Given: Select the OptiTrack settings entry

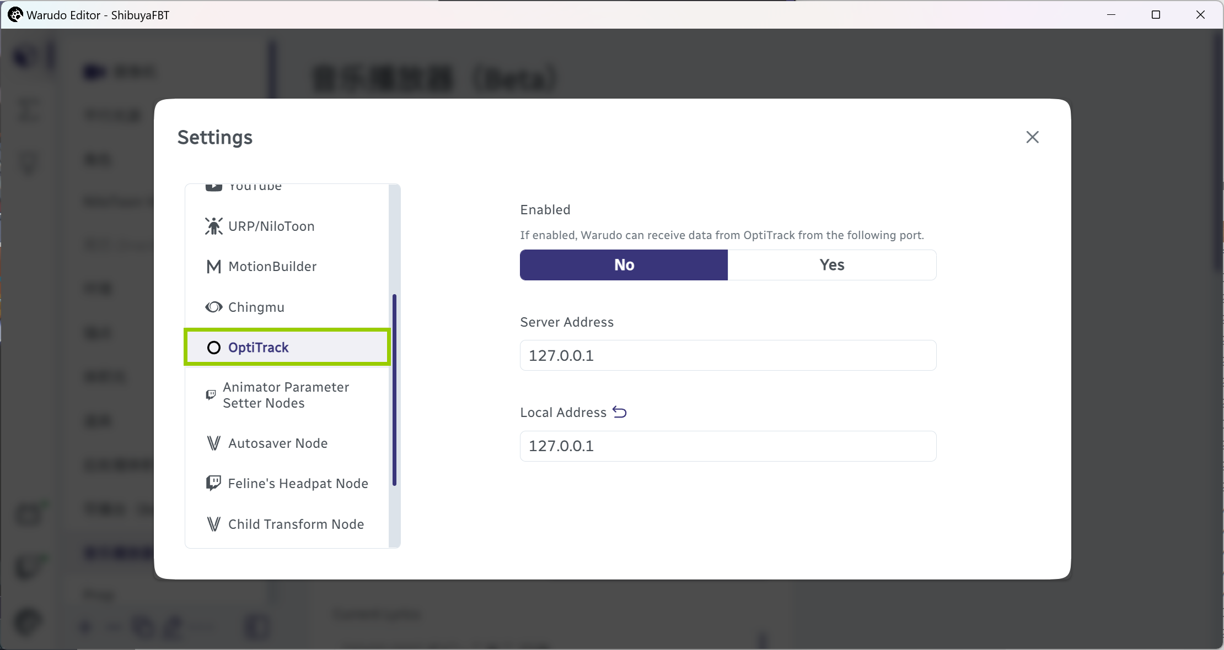Looking at the screenshot, I should [287, 347].
